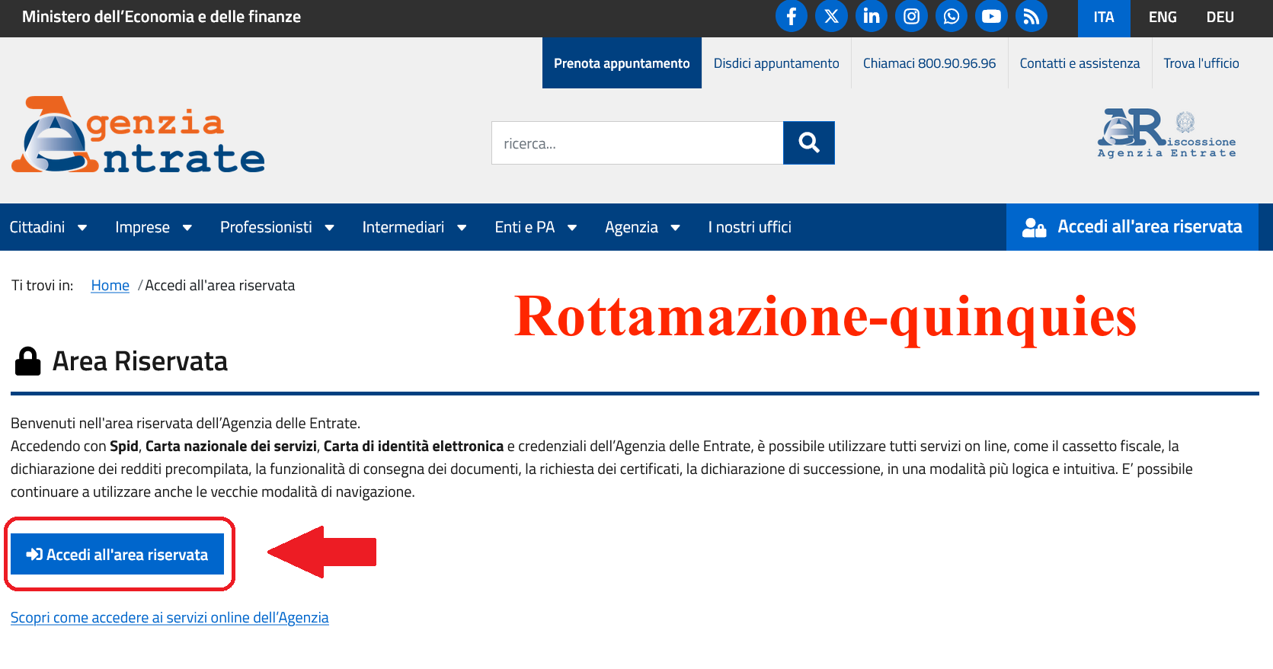Open the YouTube social icon

[991, 16]
